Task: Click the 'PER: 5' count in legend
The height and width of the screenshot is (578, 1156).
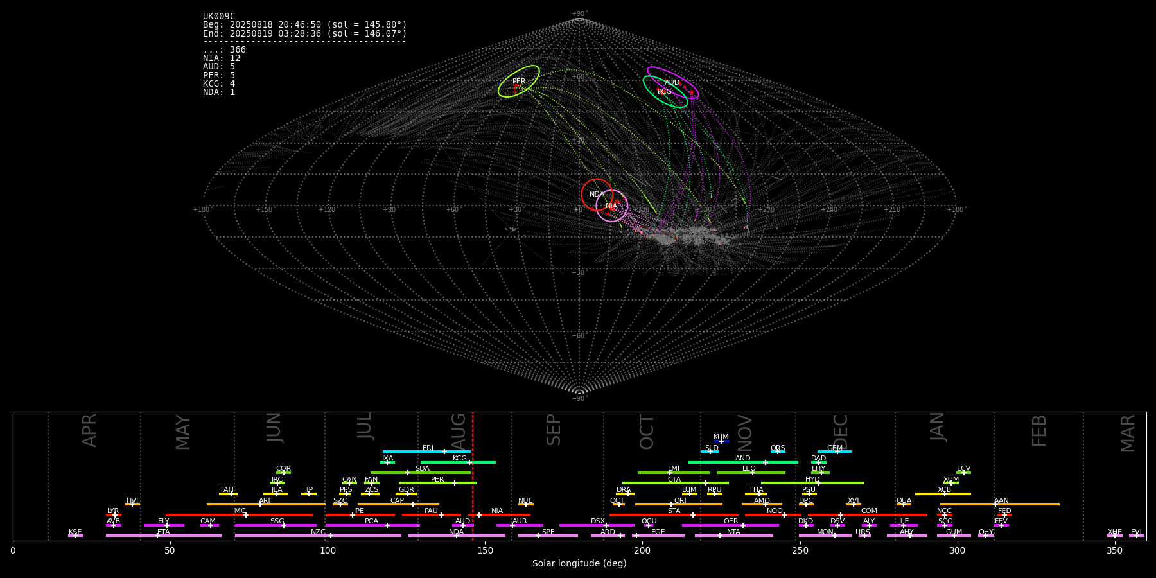Action: click(219, 75)
